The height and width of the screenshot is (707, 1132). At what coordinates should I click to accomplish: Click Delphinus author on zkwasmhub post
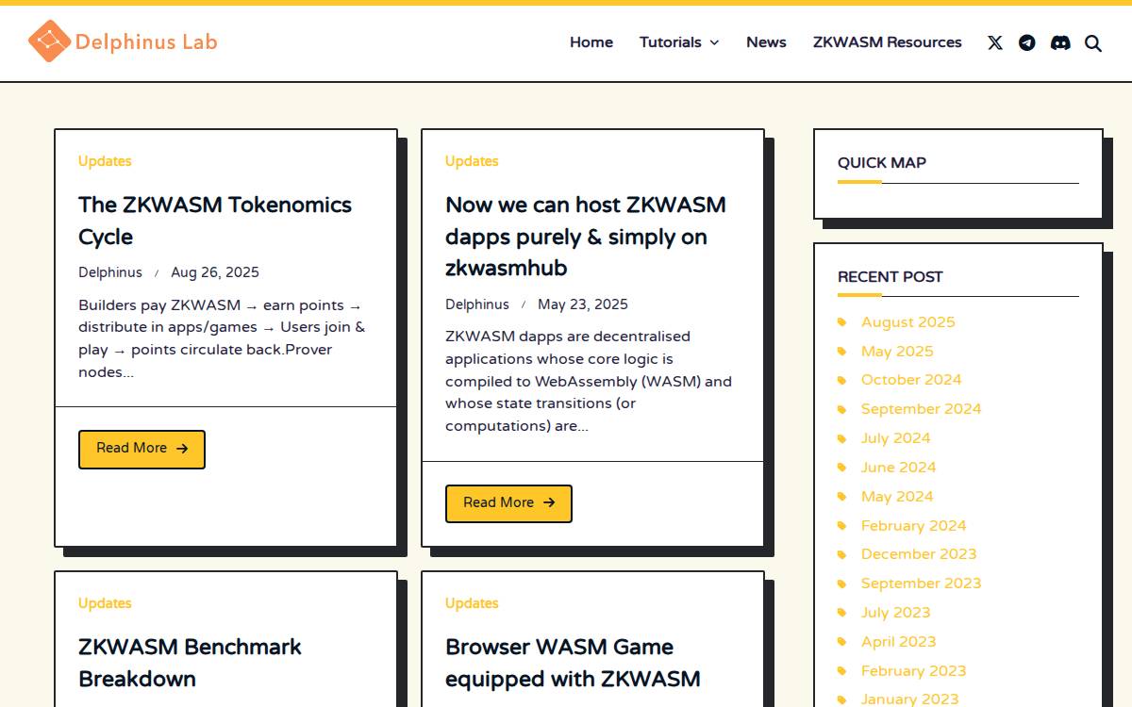pos(477,304)
